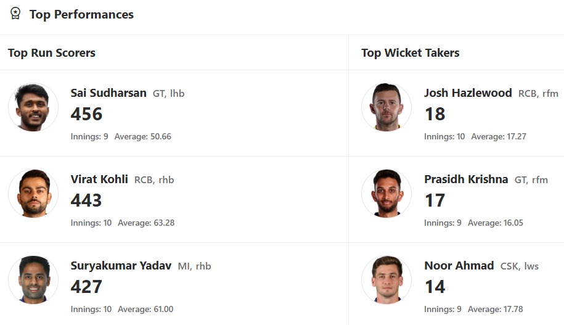Click Virat Kohli's 443 runs figure
The width and height of the screenshot is (564, 325).
pyautogui.click(x=86, y=200)
